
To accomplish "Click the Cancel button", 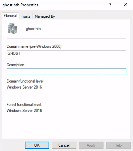I will click(64, 145).
